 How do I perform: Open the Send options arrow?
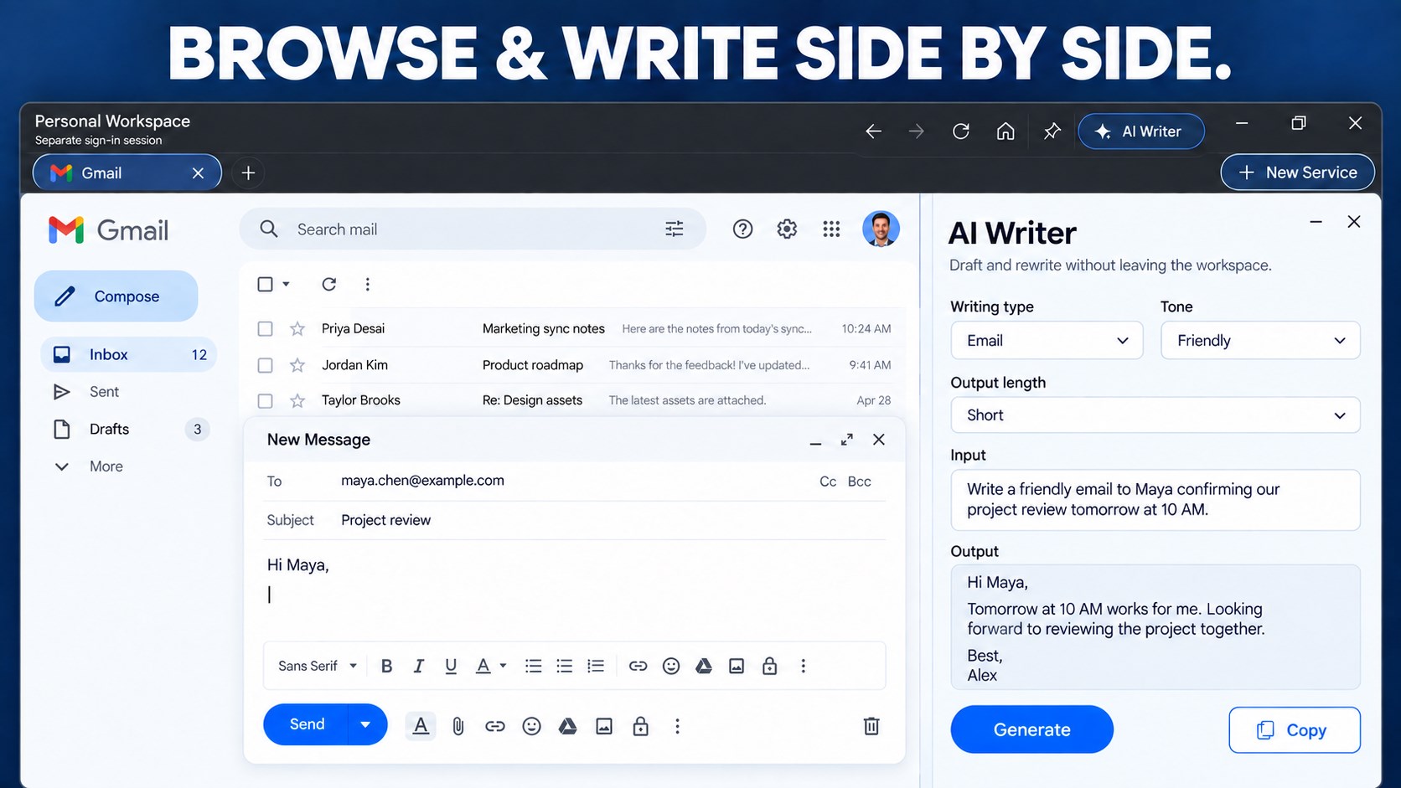point(365,724)
